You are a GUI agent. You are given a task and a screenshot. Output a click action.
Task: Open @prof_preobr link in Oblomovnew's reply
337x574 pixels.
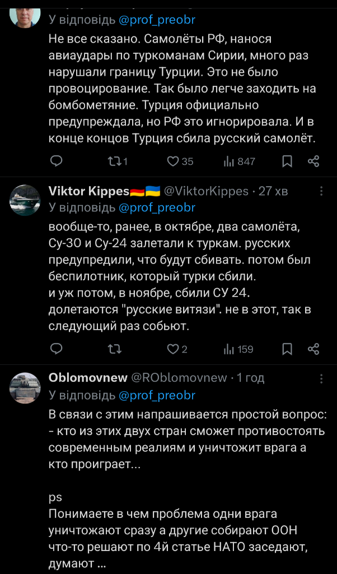coord(157,395)
